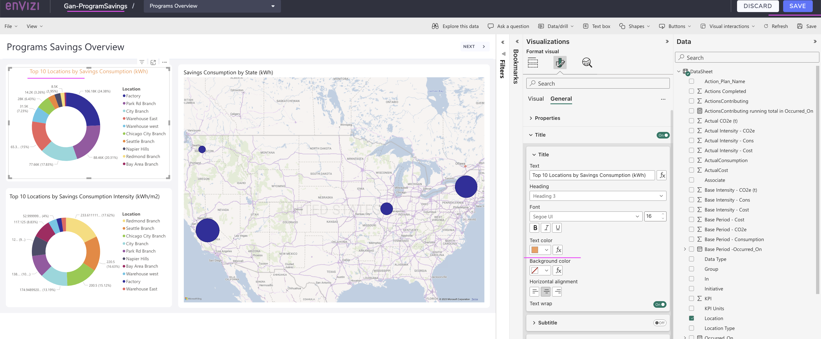Apply bold to the title font
This screenshot has width=821, height=339.
pos(534,227)
